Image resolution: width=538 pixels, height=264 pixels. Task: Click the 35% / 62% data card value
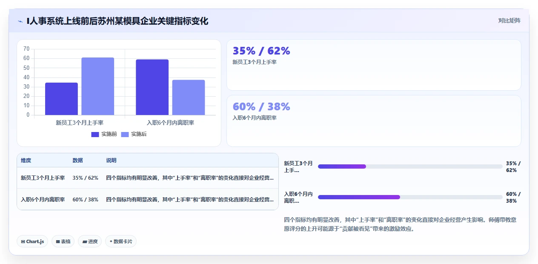click(261, 51)
